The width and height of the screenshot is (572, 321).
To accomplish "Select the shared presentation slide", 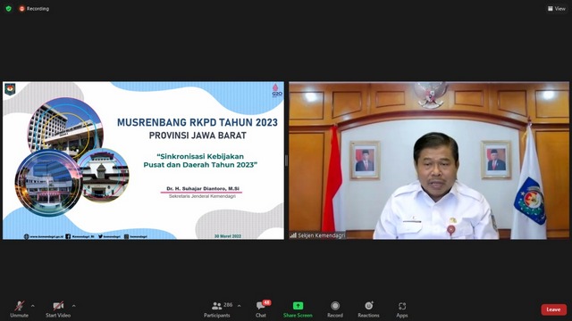I will (x=143, y=160).
